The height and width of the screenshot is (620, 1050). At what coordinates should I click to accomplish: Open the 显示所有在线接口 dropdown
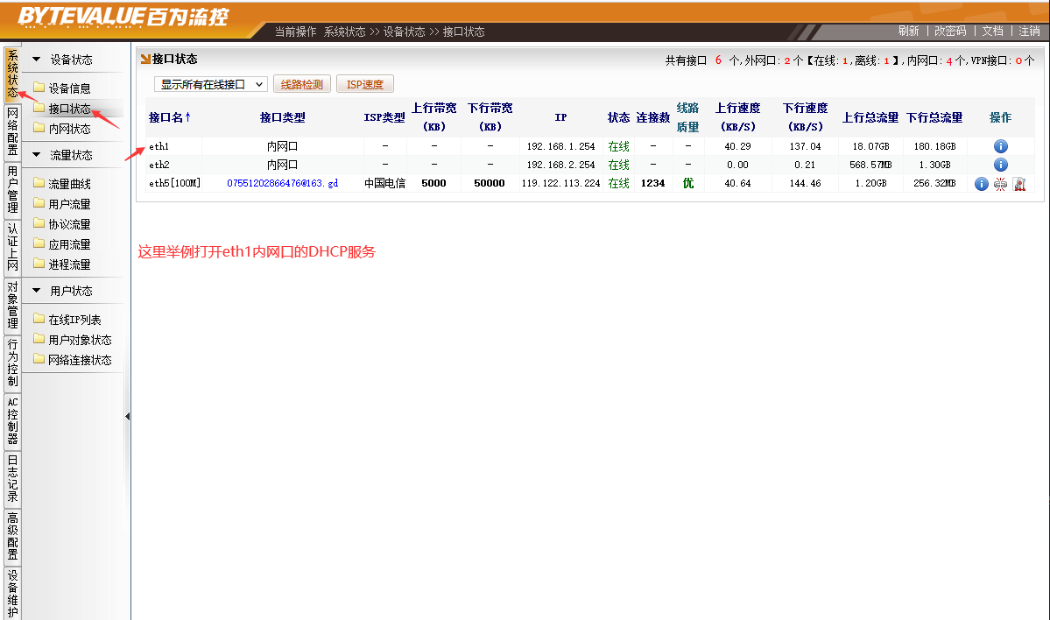point(210,85)
